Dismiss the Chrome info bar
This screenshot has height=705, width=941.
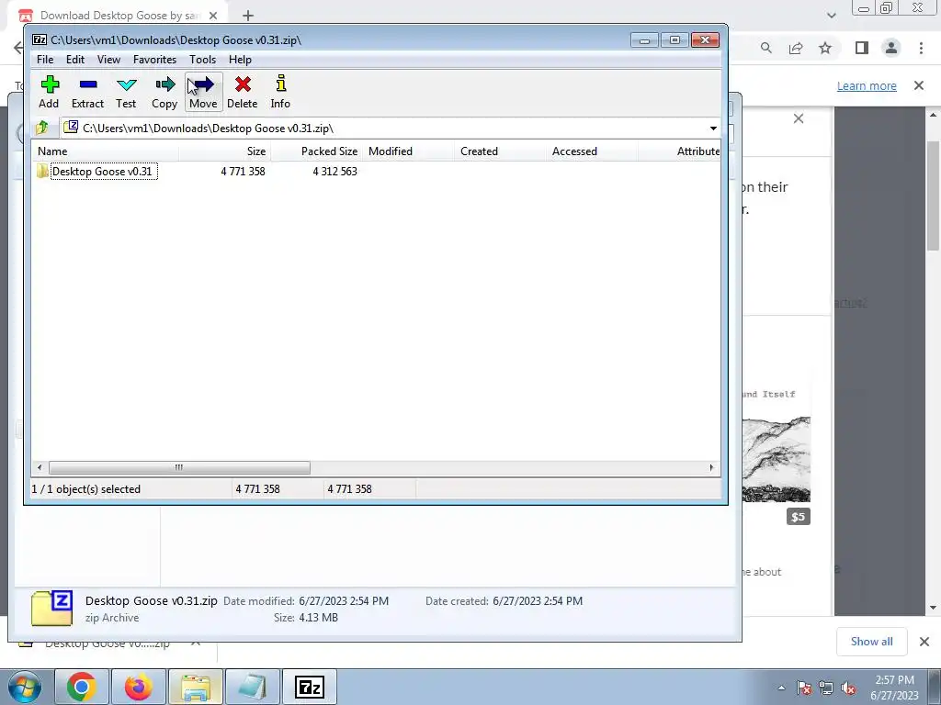919,85
